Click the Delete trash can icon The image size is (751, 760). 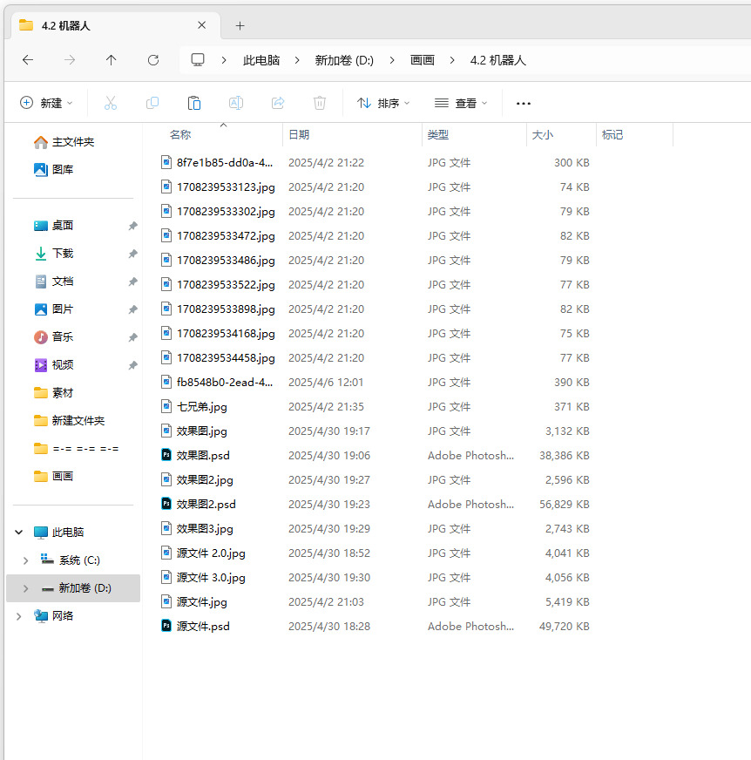[320, 103]
